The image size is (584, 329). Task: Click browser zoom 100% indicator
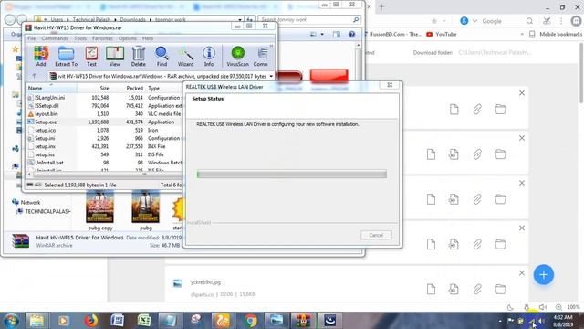[x=573, y=307]
